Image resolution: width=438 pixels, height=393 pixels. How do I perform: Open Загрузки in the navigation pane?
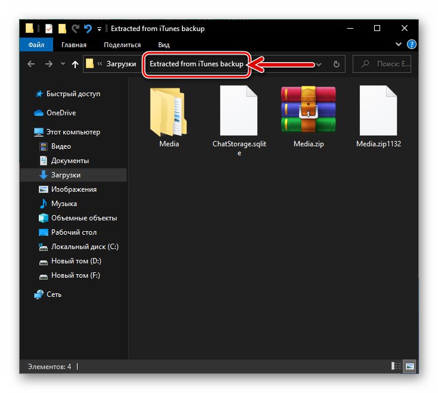tap(73, 175)
